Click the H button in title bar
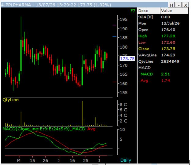Screen dimensions: 191x165 click(x=171, y=5)
